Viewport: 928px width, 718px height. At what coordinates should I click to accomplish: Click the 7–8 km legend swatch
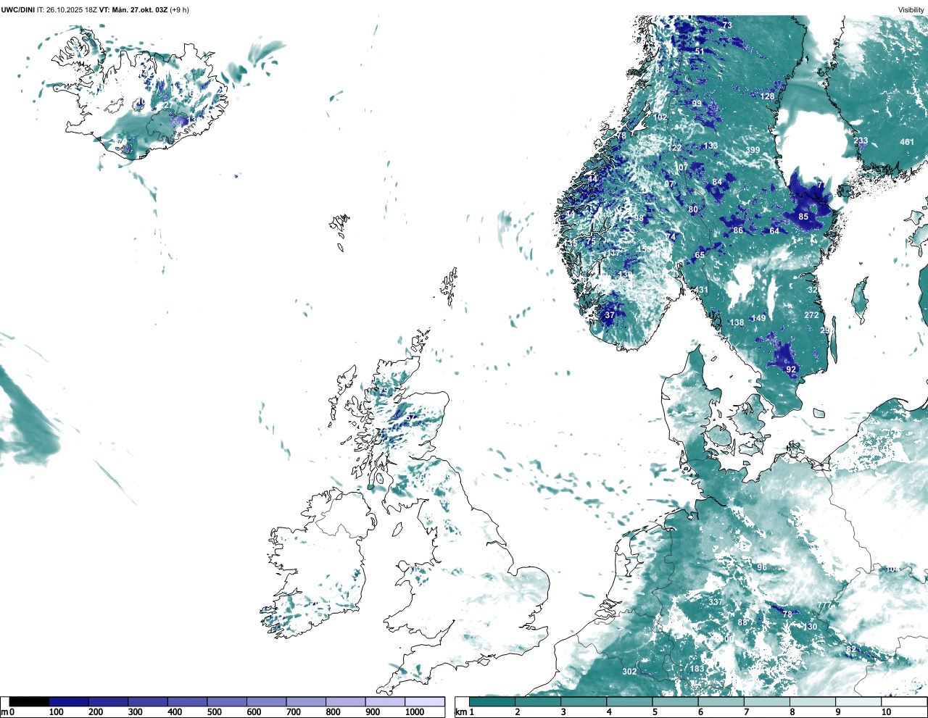point(767,701)
